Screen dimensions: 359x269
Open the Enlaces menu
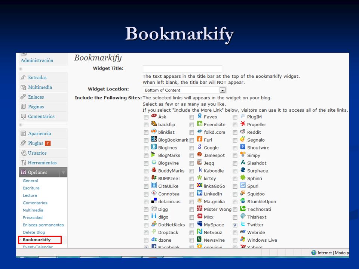point(36,97)
